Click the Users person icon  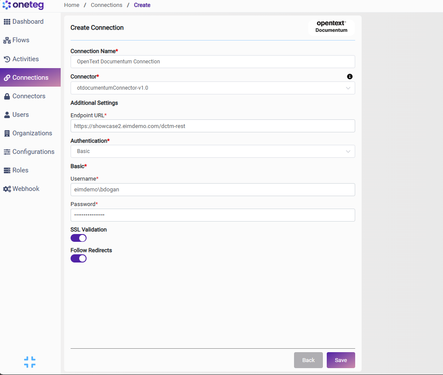[7, 115]
